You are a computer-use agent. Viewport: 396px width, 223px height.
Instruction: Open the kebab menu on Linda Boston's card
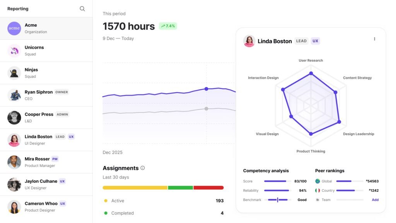[374, 39]
